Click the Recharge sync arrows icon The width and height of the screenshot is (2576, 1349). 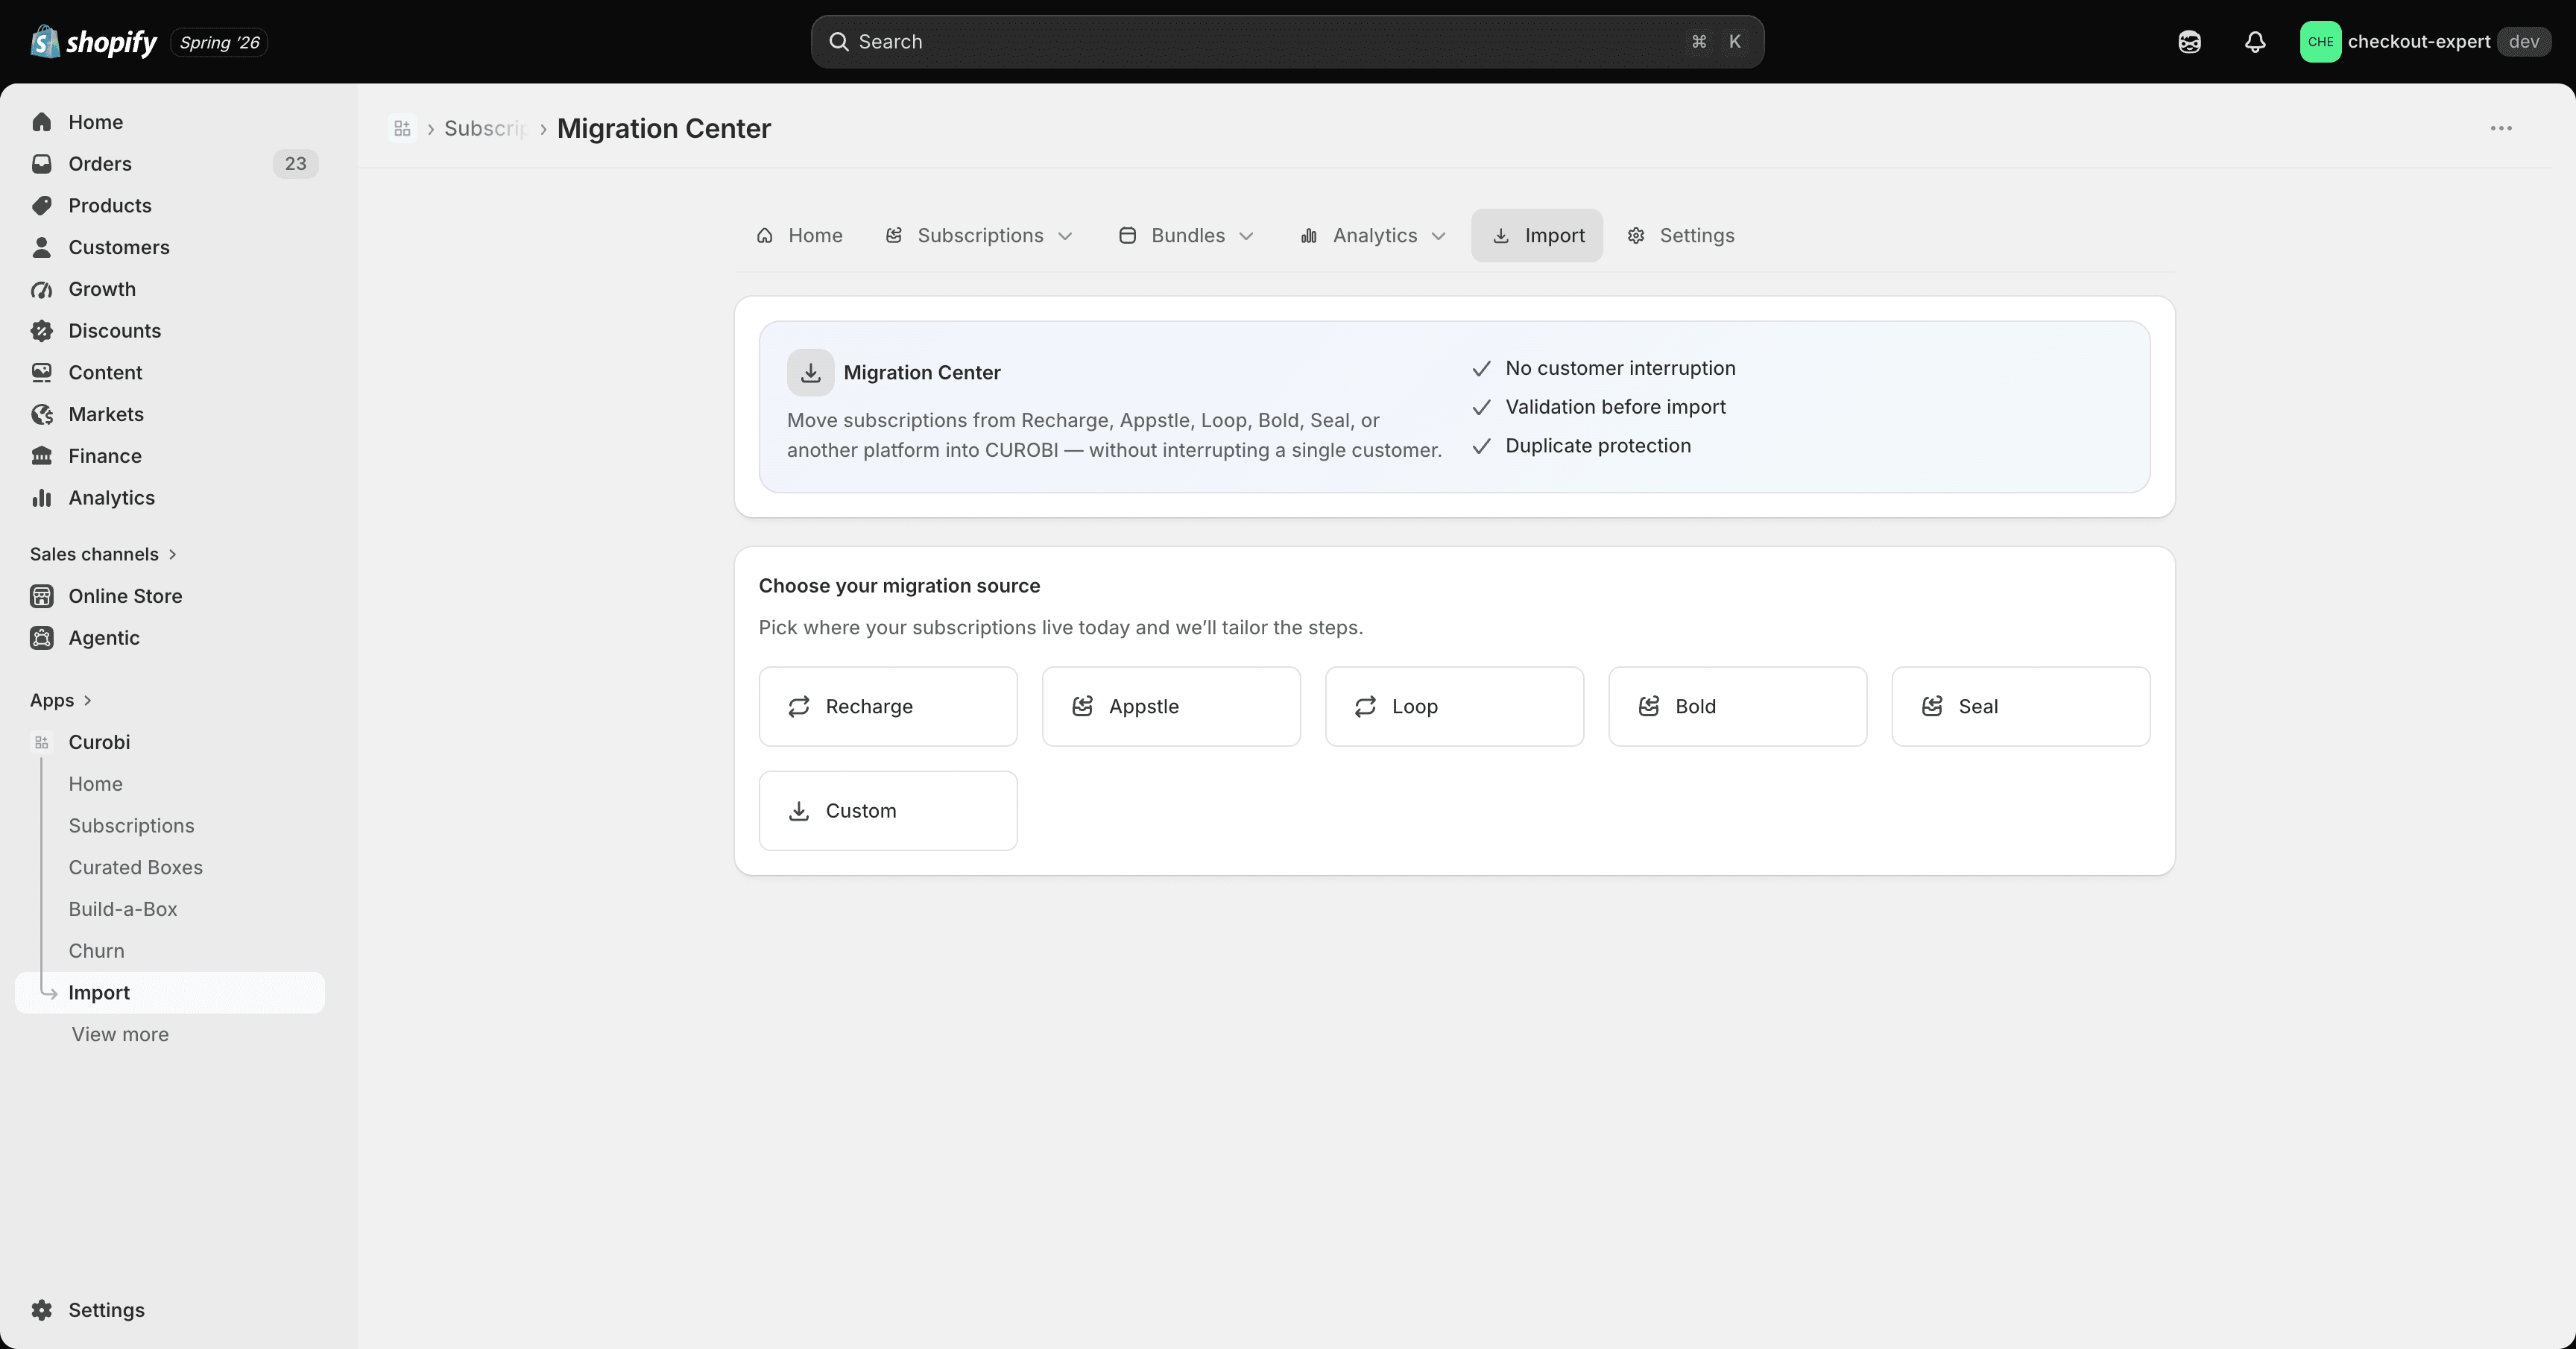pyautogui.click(x=799, y=707)
